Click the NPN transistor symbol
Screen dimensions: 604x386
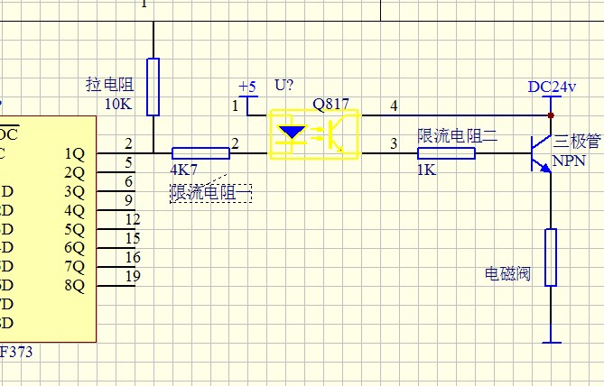pyautogui.click(x=540, y=152)
